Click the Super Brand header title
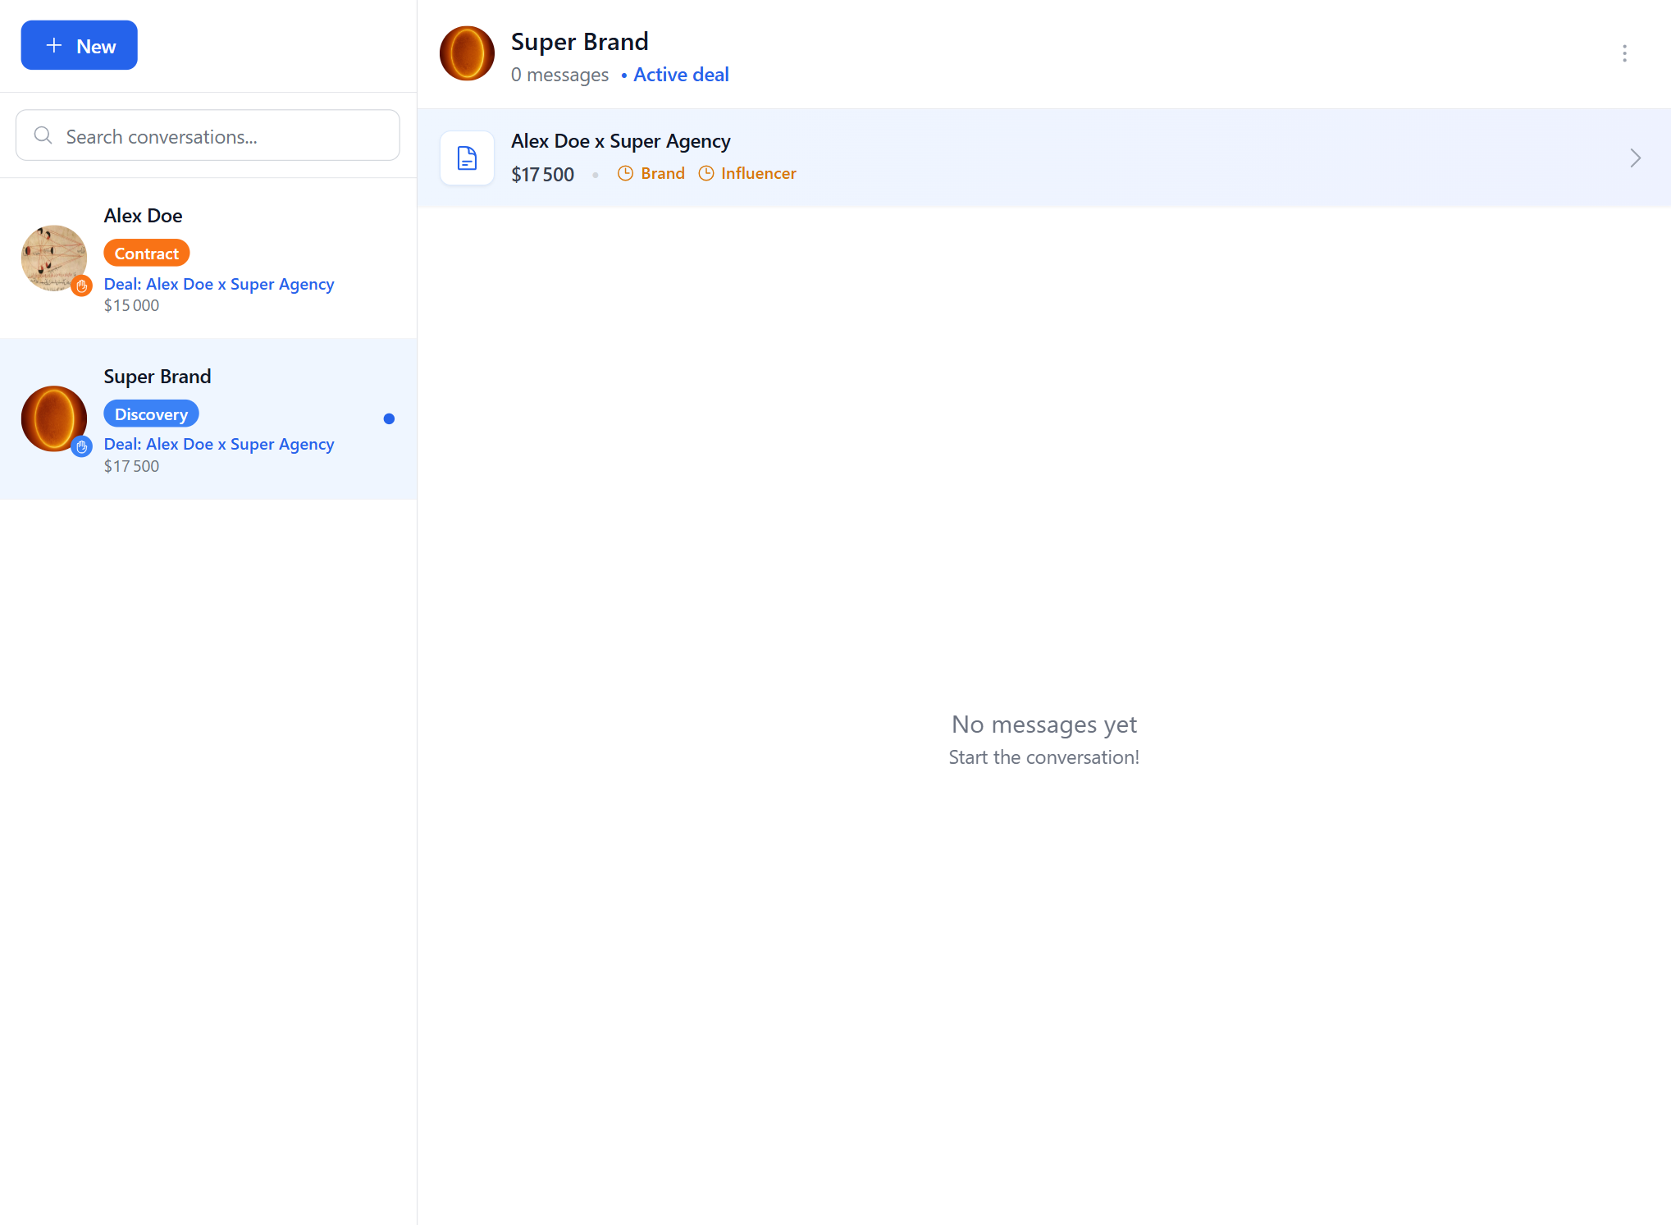 click(x=579, y=41)
